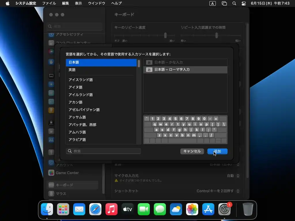
Task: Open the ヘルプ menu
Action: [x=116, y=3]
